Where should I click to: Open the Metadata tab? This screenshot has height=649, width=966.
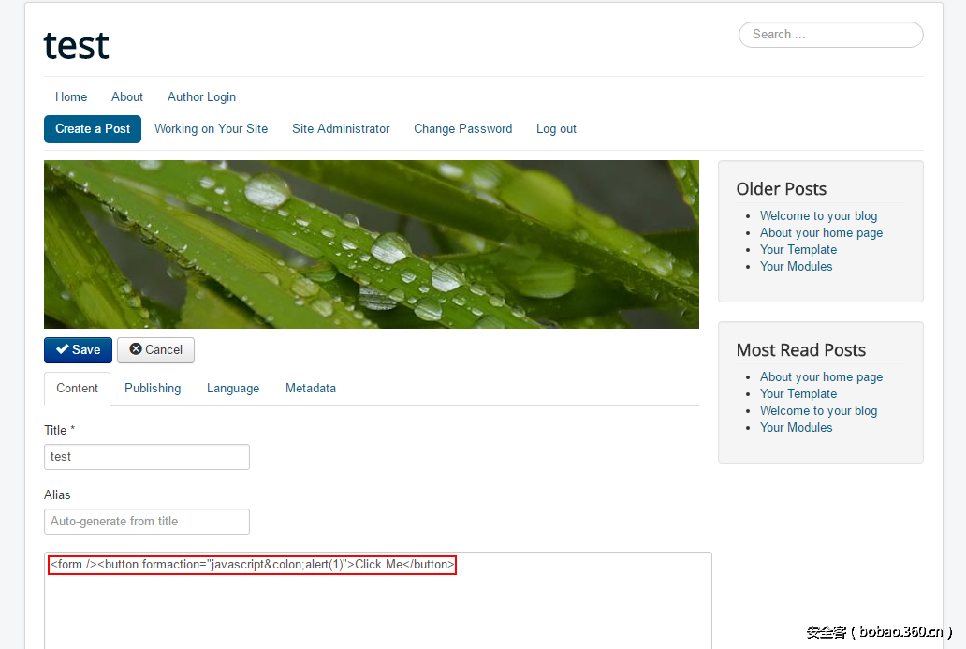tap(311, 389)
